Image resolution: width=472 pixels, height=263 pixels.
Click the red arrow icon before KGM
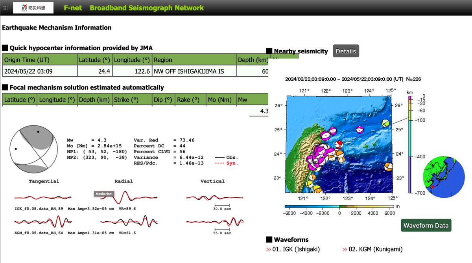345,249
